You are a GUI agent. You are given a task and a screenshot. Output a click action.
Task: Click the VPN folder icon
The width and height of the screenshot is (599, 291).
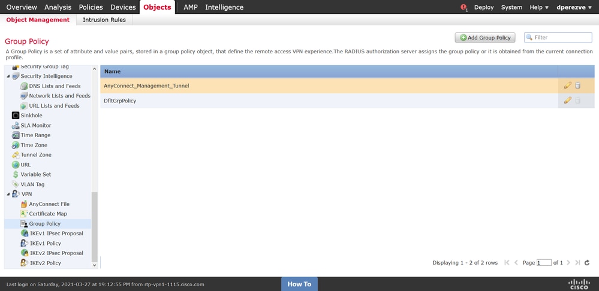16,194
